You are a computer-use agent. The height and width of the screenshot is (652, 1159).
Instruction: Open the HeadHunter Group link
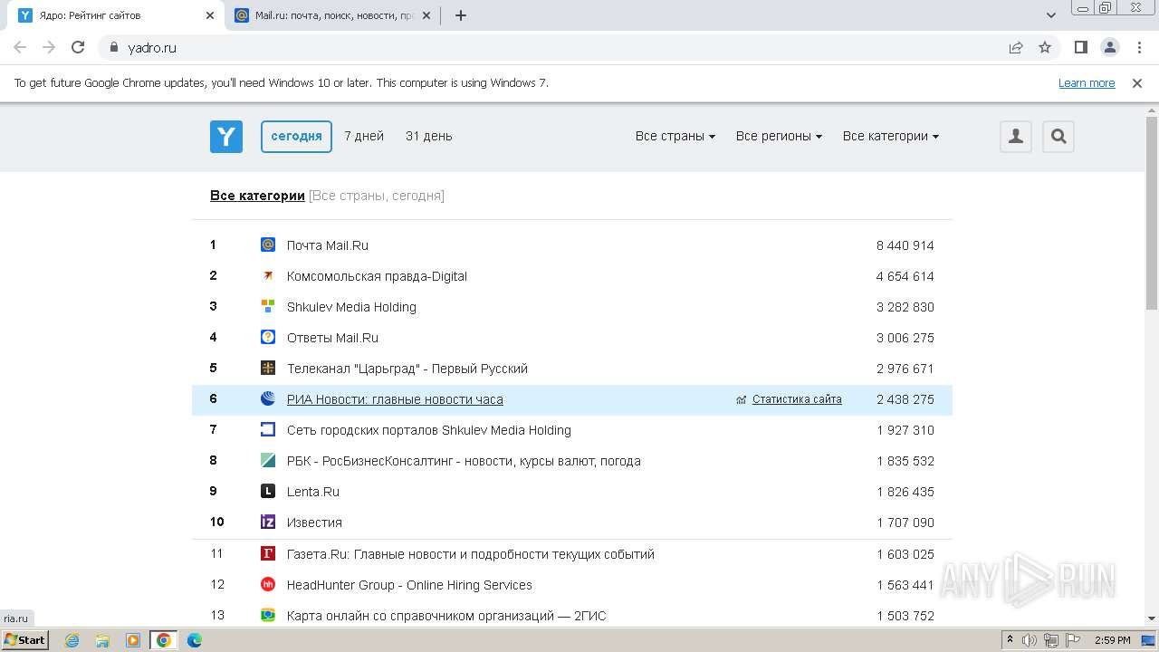point(409,585)
